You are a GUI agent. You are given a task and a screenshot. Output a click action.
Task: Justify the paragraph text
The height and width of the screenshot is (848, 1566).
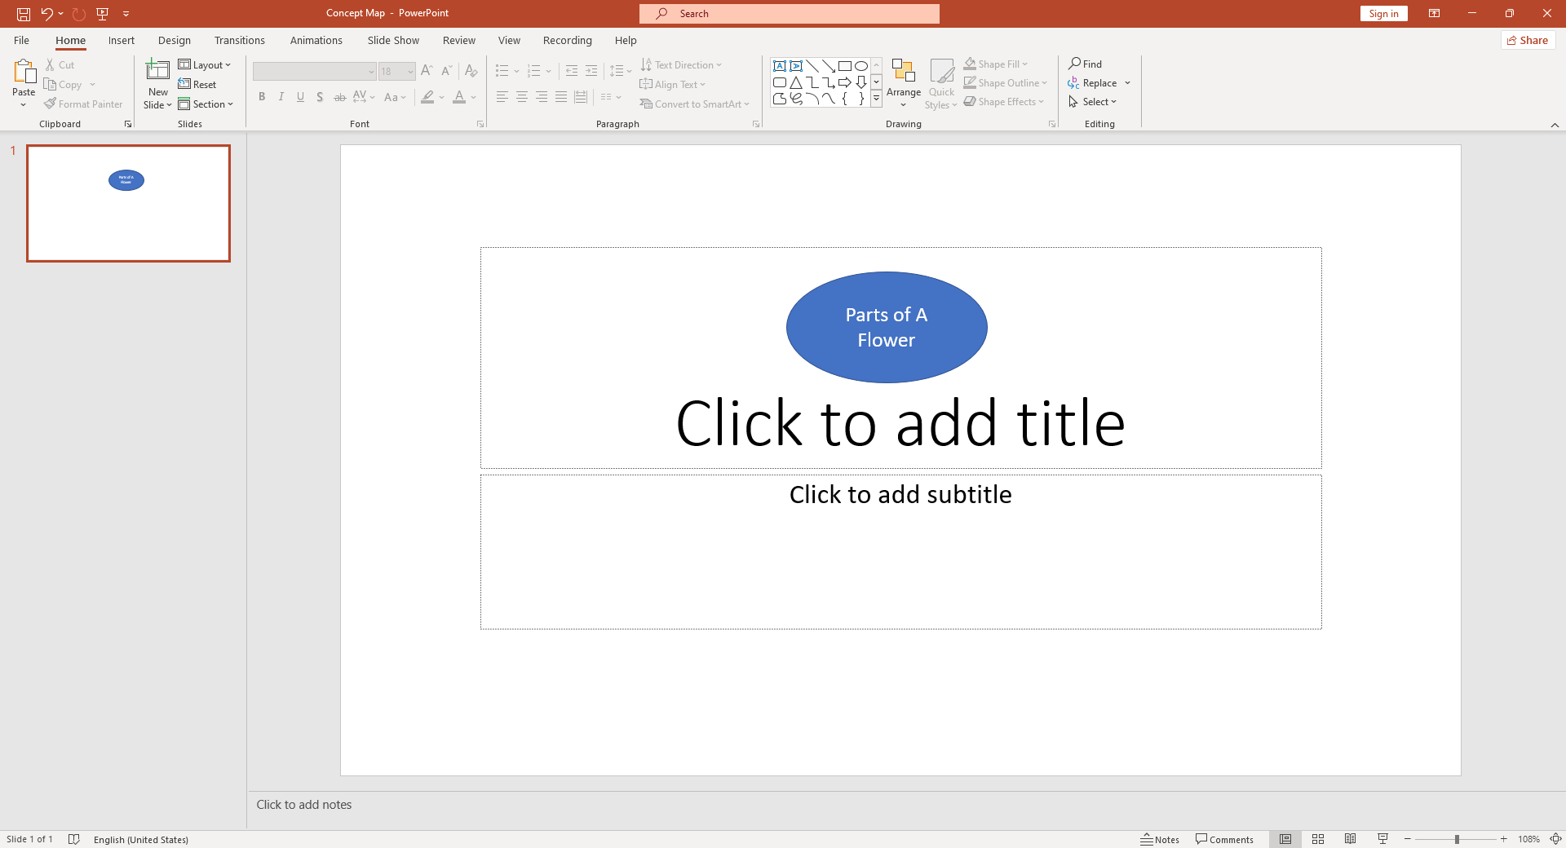click(561, 97)
